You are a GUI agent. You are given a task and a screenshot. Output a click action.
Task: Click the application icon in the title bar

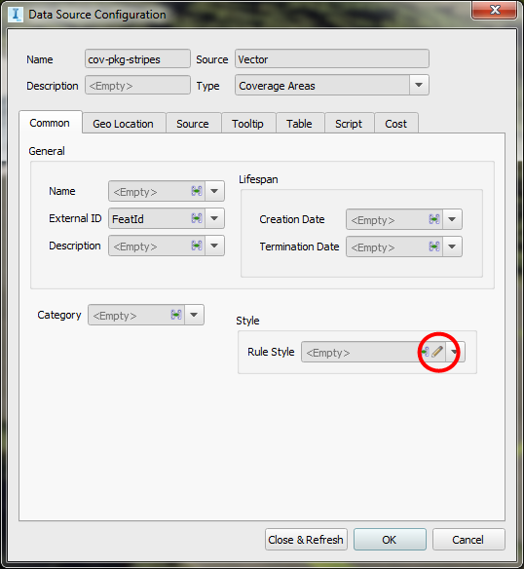pyautogui.click(x=16, y=15)
